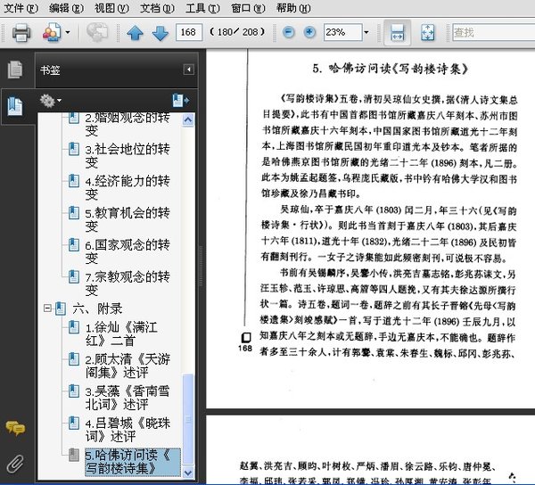This screenshot has width=535, height=485.
Task: Open the Bookmarks panel icon
Action: click(x=15, y=106)
